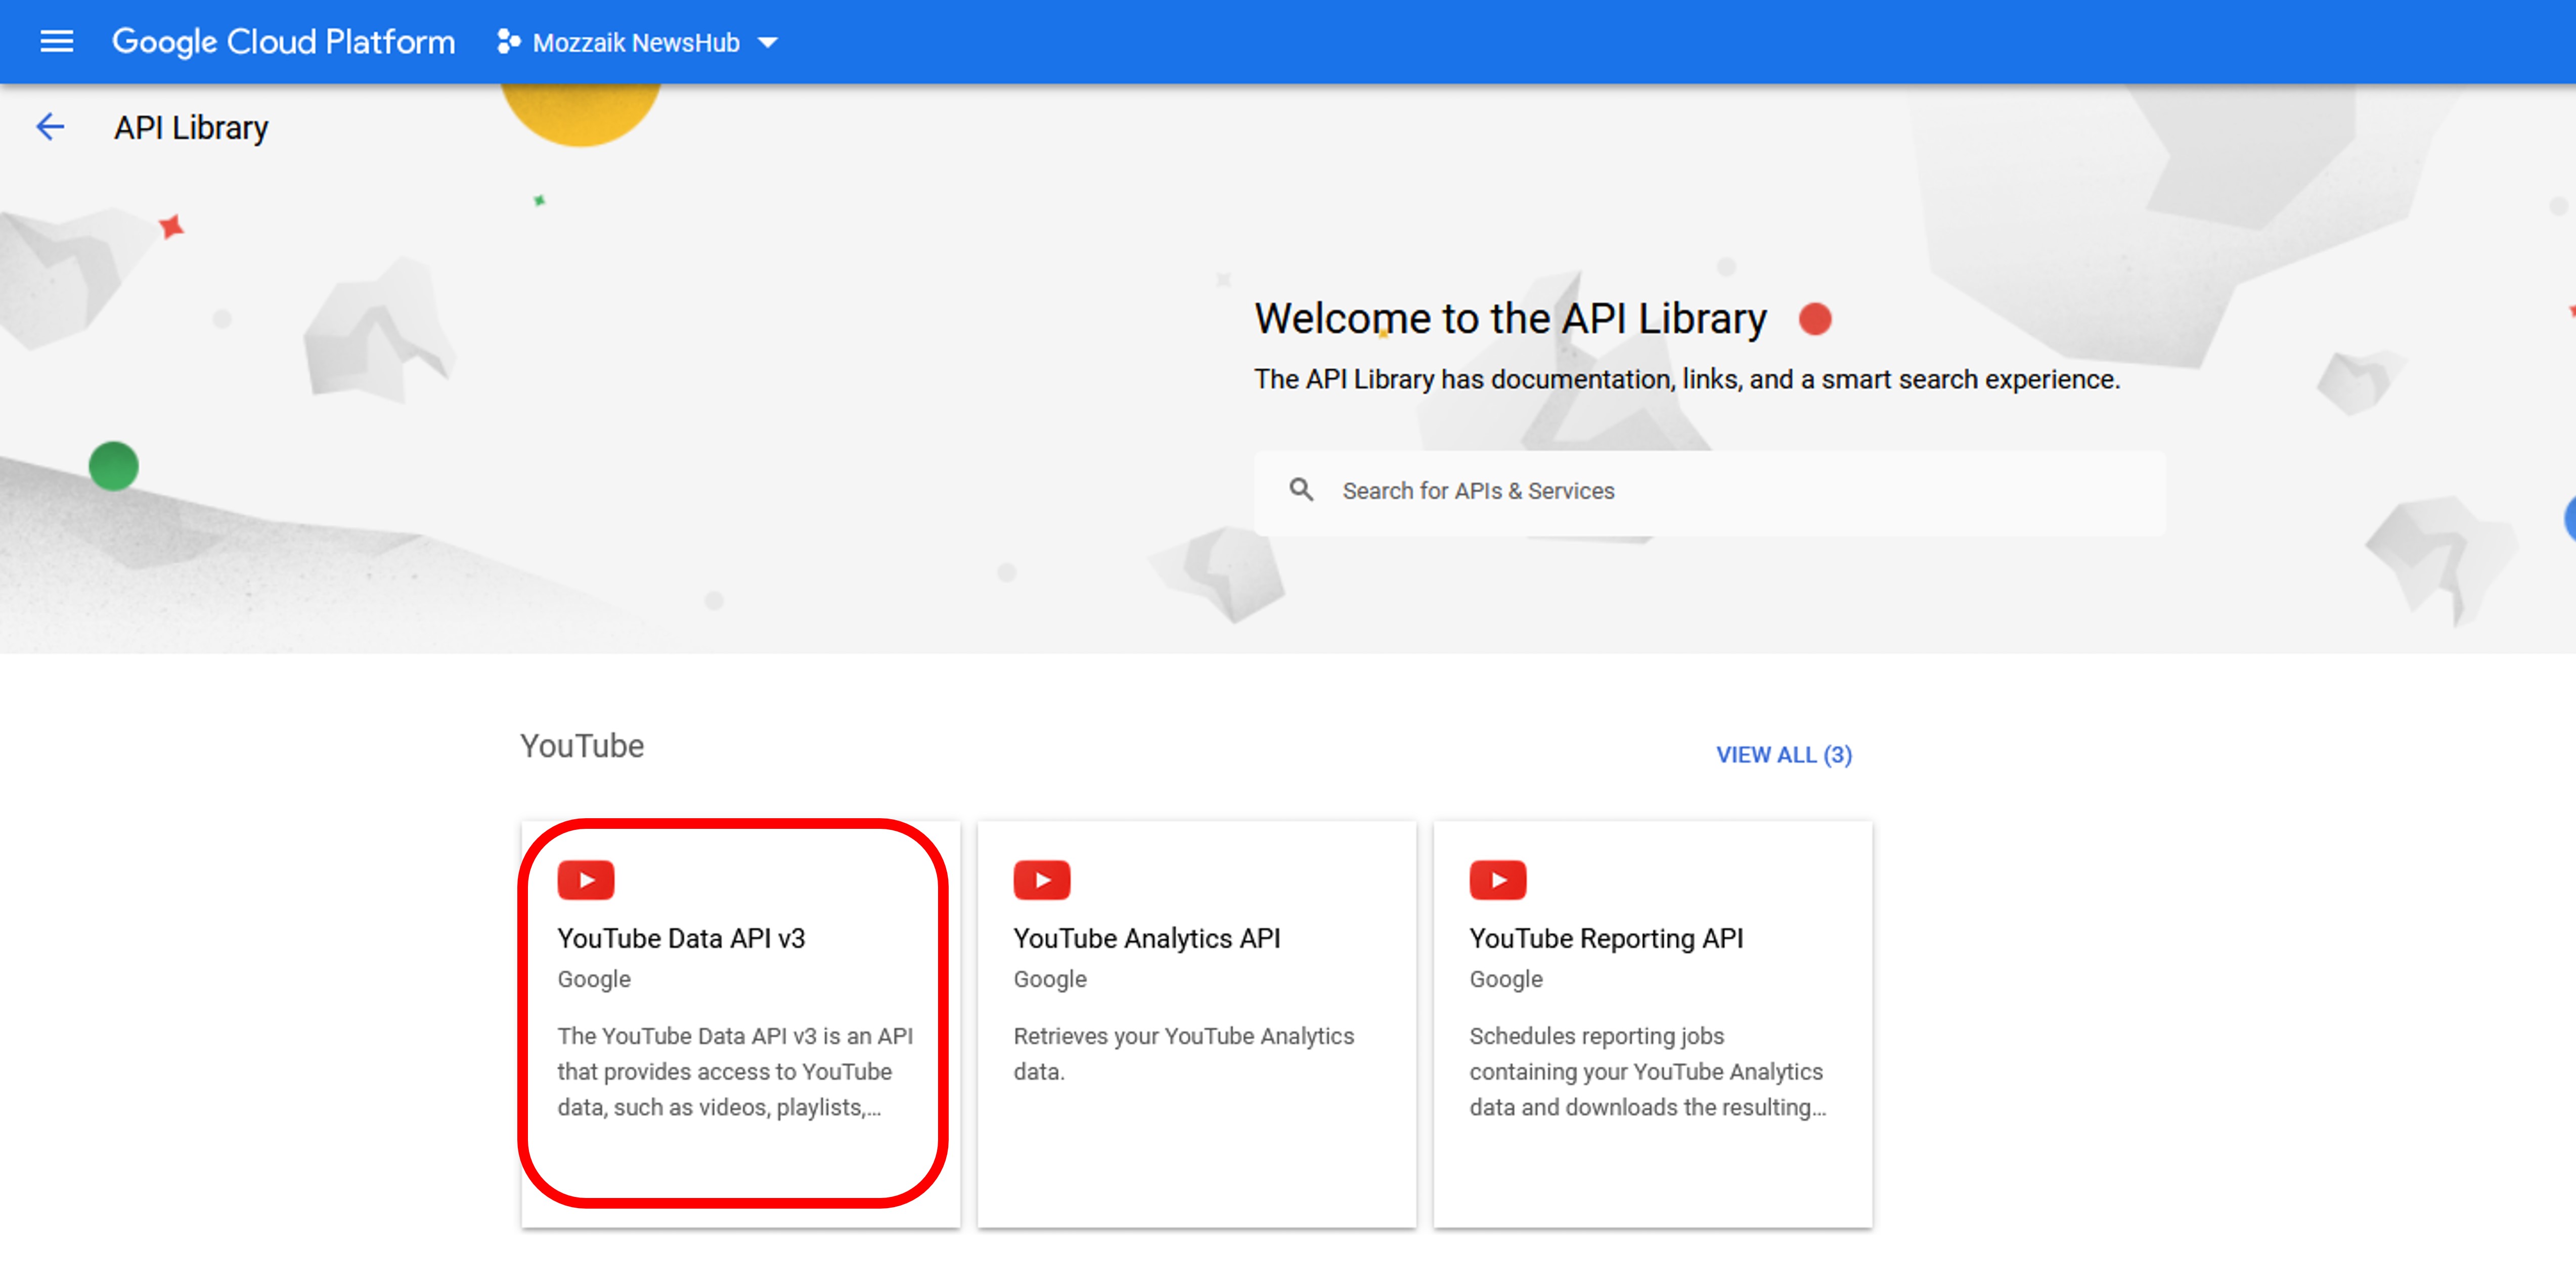
Task: Open YouTube Analytics API title
Action: (x=1147, y=938)
